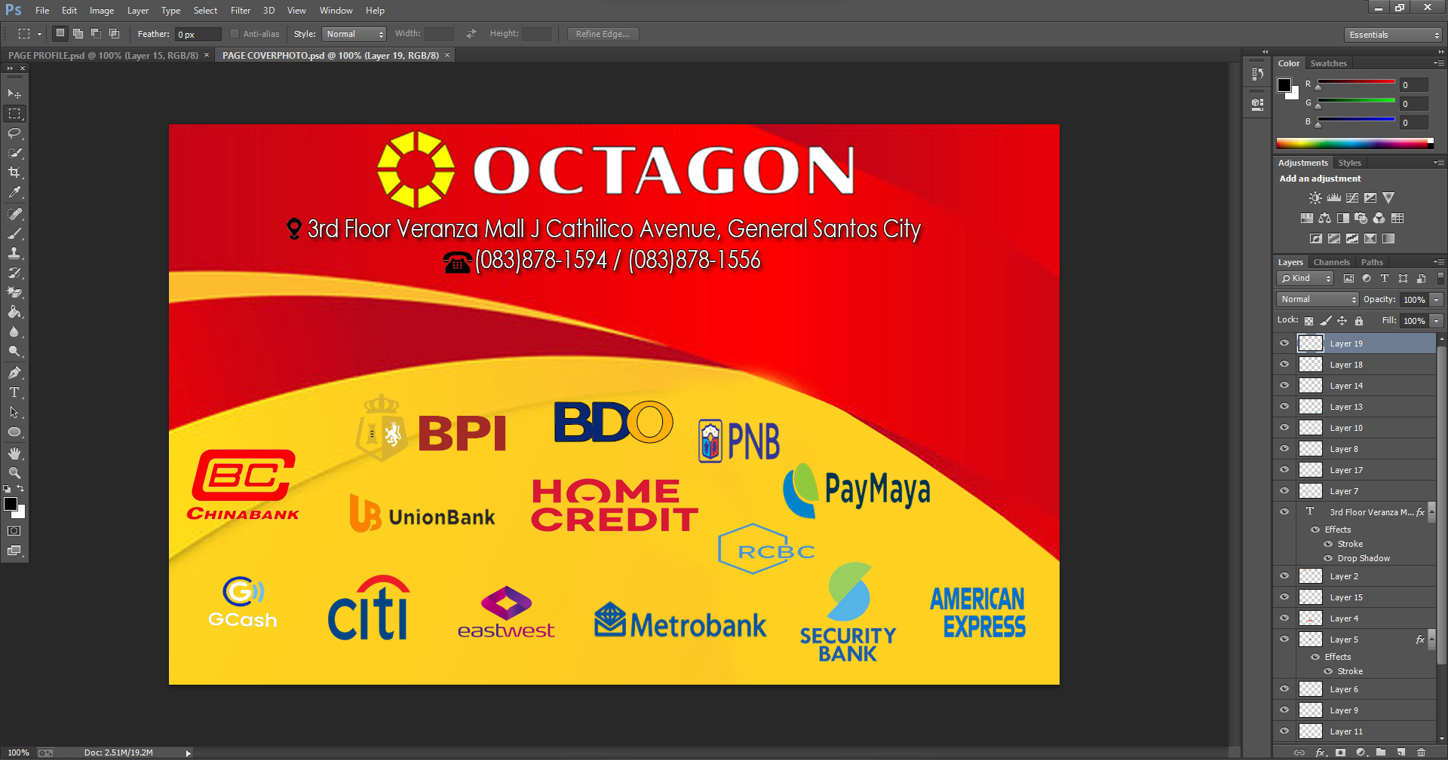The width and height of the screenshot is (1448, 760).
Task: Click the Refine Edge button
Action: (603, 34)
